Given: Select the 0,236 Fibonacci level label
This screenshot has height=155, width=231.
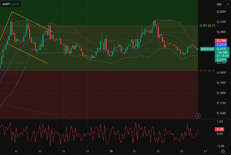Looking at the screenshot, I should point(207,71).
